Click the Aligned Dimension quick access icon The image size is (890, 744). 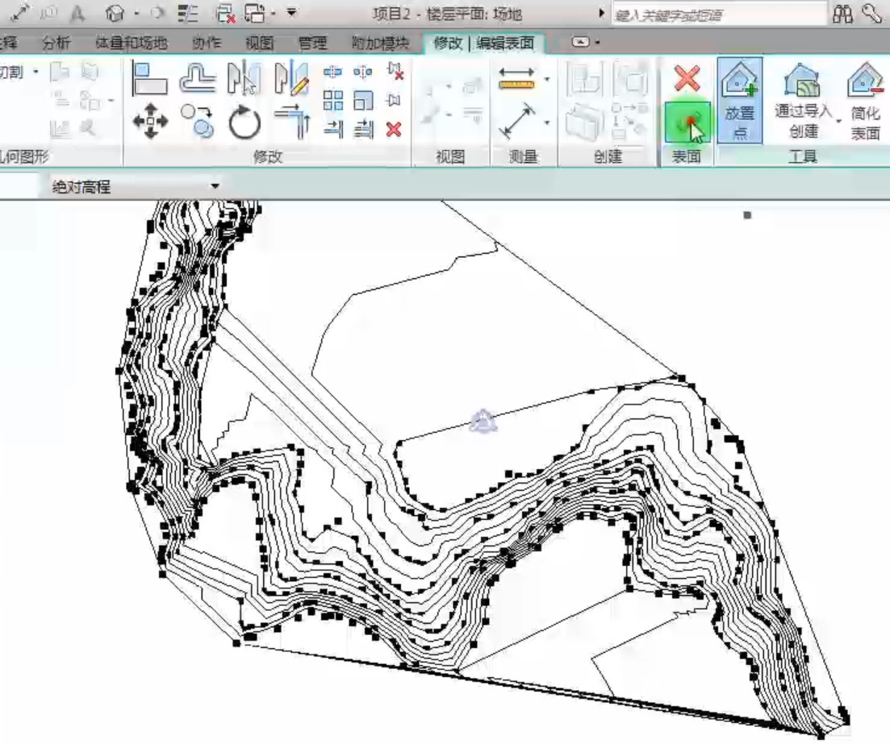click(x=20, y=12)
